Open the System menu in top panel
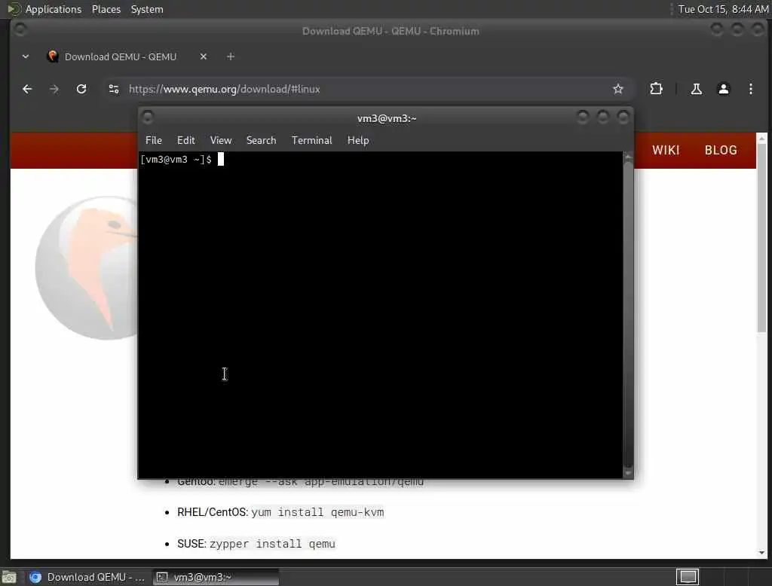Image resolution: width=772 pixels, height=586 pixels. point(147,9)
